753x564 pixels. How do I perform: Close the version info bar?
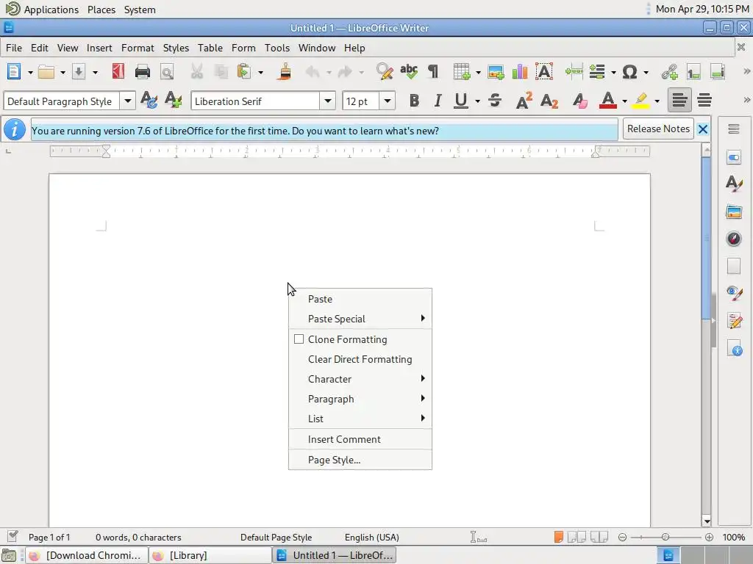pos(702,129)
